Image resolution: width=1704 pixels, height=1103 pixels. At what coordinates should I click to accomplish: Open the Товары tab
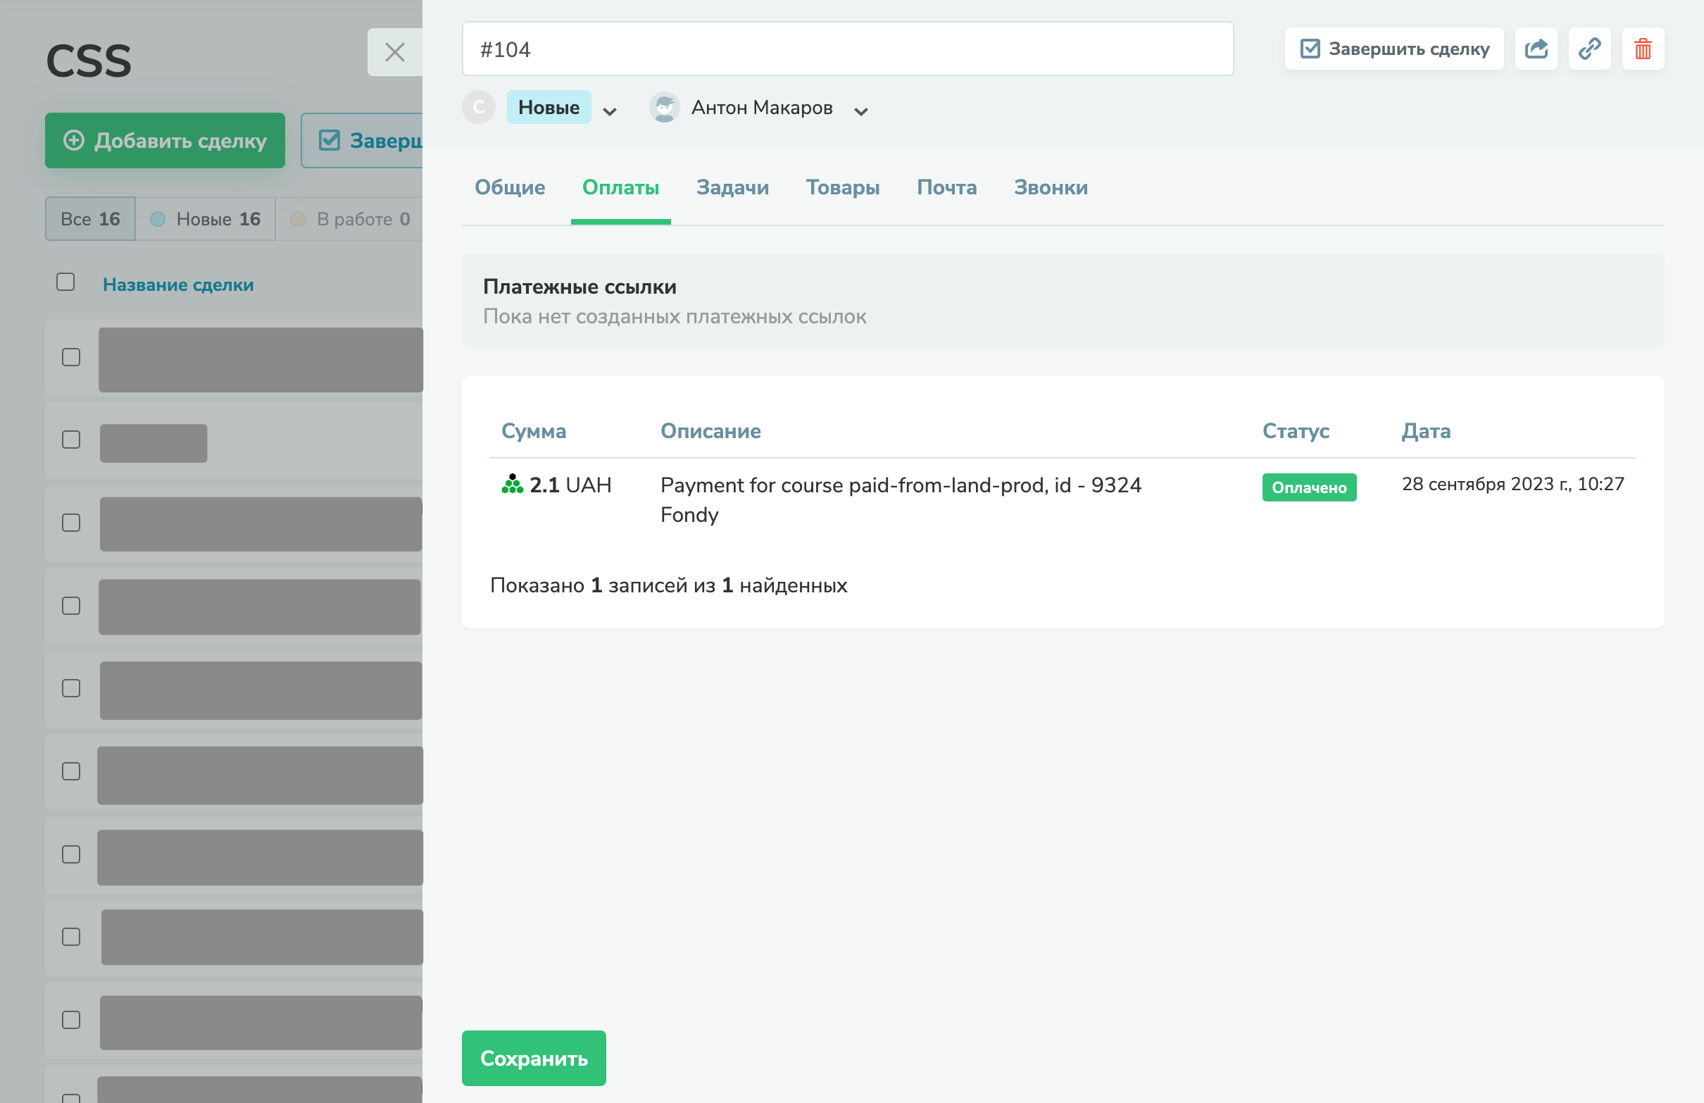point(842,187)
